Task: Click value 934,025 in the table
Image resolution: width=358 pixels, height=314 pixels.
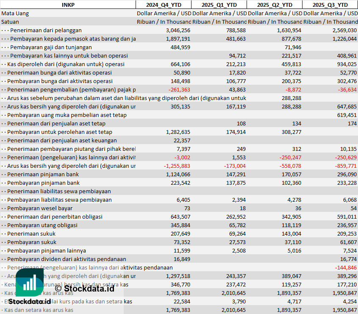Action: 347,64
